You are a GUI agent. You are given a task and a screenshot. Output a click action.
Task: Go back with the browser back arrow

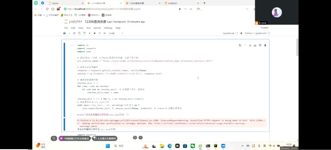pos(36,9)
